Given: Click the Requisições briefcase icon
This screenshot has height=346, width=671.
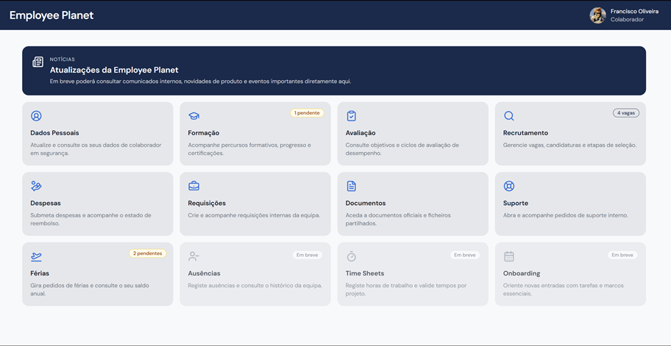Looking at the screenshot, I should coord(194,186).
